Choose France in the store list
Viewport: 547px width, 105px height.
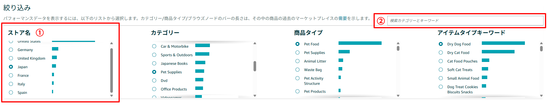pos(11,75)
